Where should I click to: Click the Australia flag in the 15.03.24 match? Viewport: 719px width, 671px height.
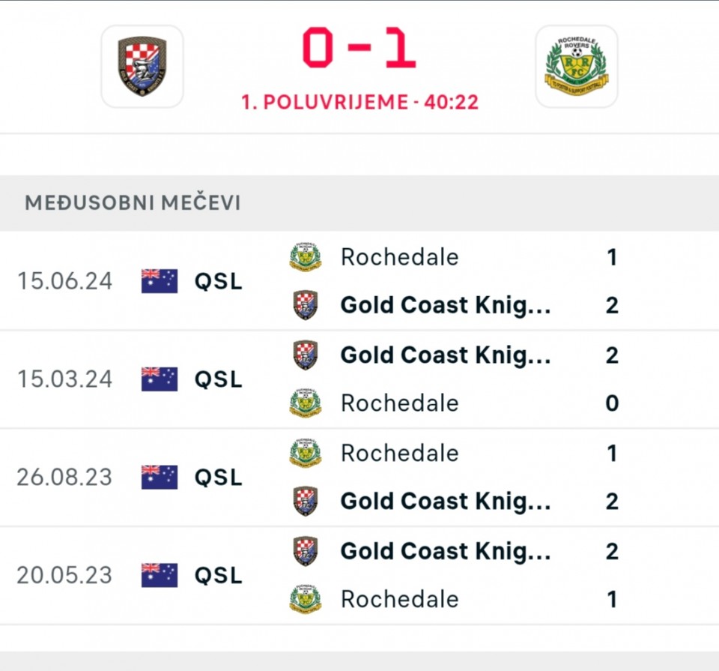[160, 379]
